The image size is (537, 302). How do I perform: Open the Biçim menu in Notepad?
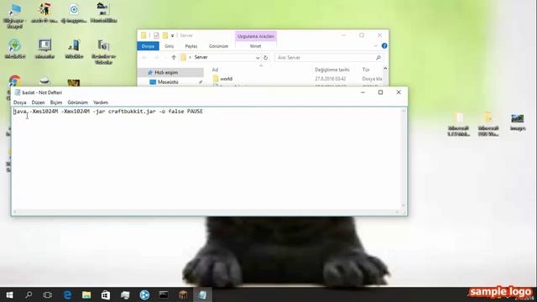click(x=56, y=102)
